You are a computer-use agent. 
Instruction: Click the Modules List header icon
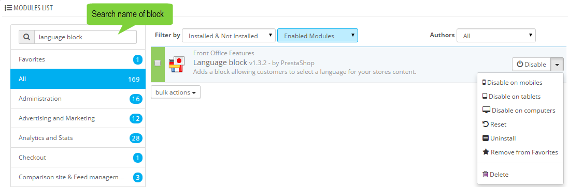(x=8, y=8)
